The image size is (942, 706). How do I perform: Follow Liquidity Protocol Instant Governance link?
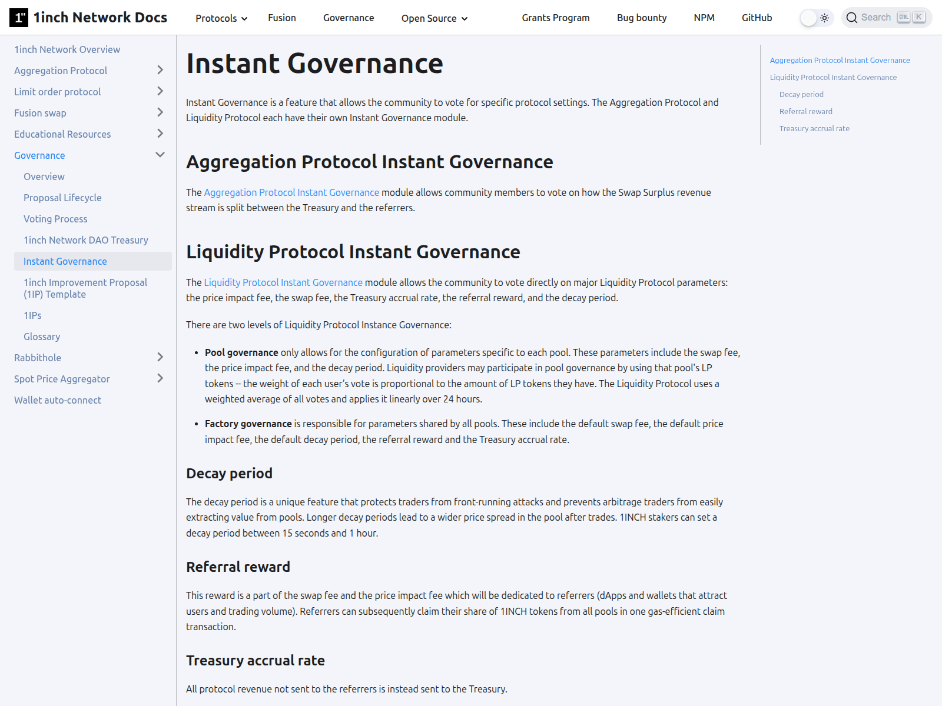(283, 282)
